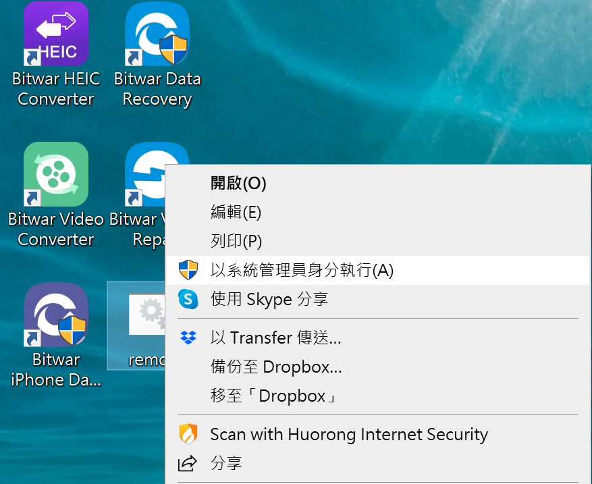This screenshot has height=484, width=592.
Task: Click the 'Bitwar Data Recovery' label text
Action: [157, 89]
